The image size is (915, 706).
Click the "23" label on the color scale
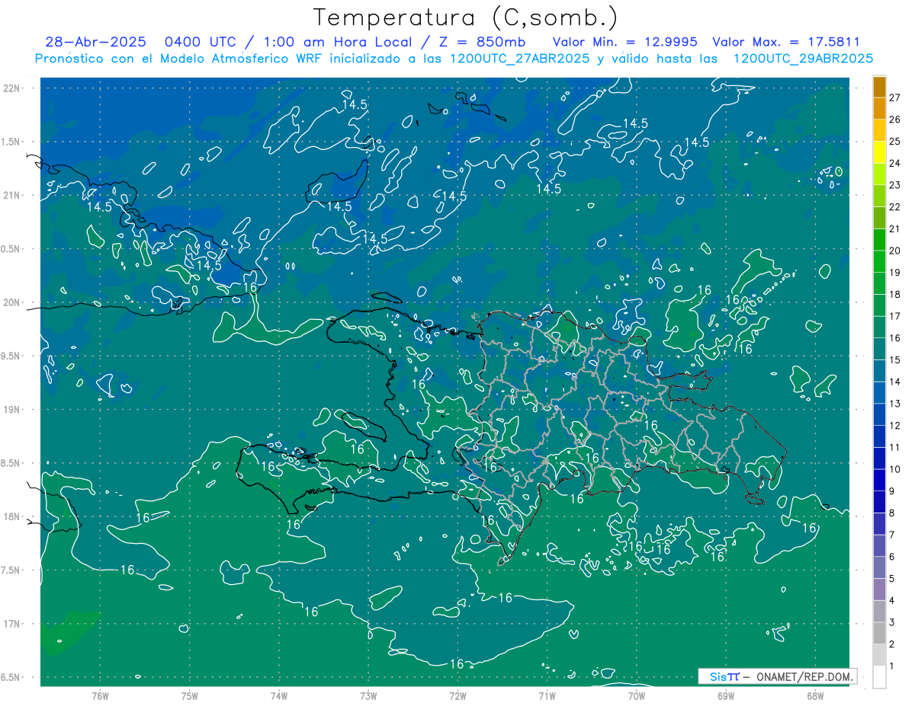click(x=895, y=185)
